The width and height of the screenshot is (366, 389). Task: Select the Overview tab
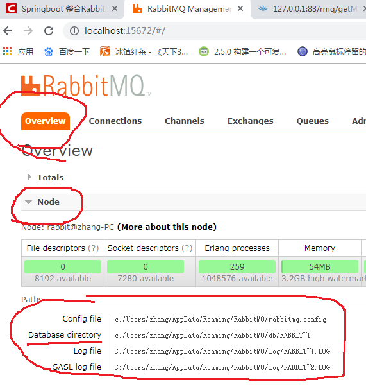pyautogui.click(x=46, y=121)
